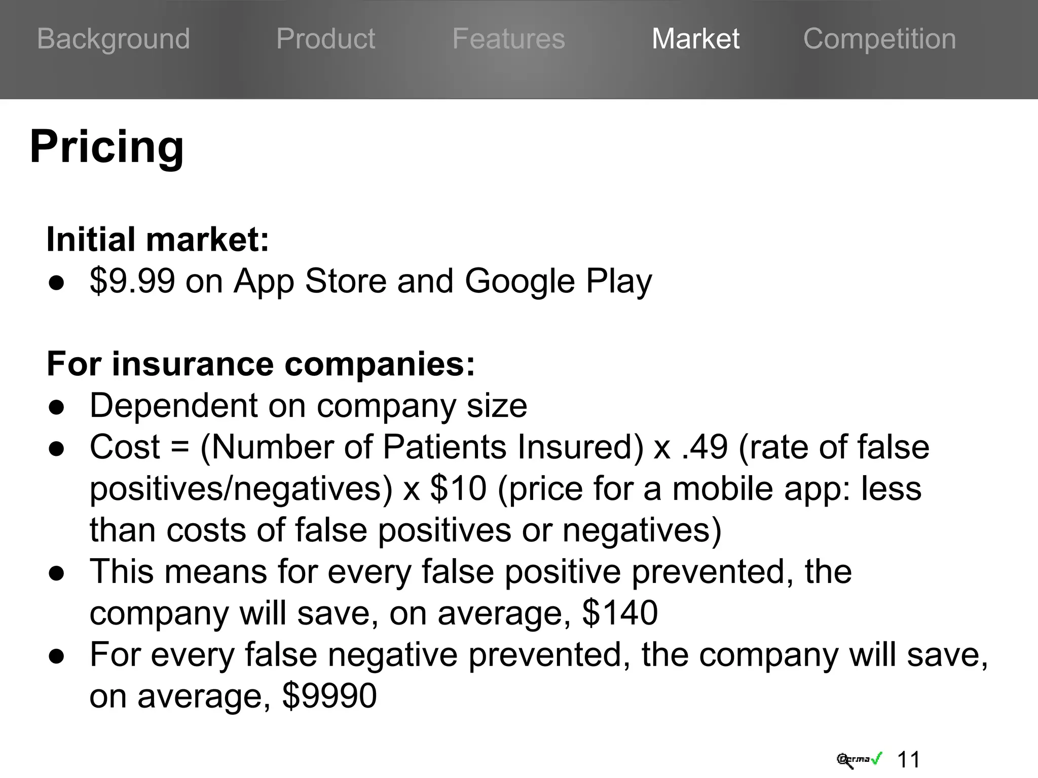Click bullet beside Dependent on company size

[x=57, y=408]
